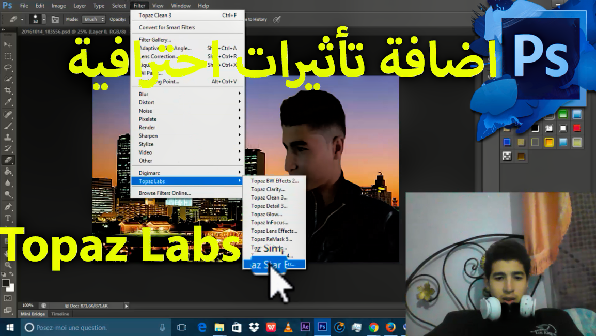Select the Move tool
596x336 pixels.
(x=8, y=45)
